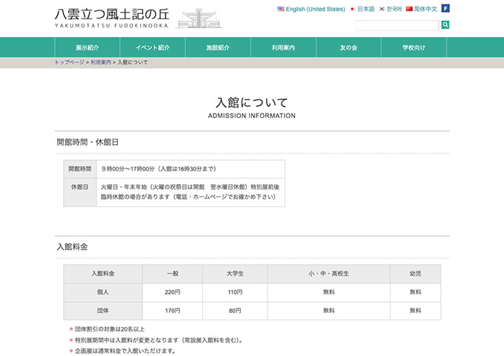This screenshot has height=356, width=504.
Task: Click the 入館について breadcrumb current page
Action: point(133,62)
